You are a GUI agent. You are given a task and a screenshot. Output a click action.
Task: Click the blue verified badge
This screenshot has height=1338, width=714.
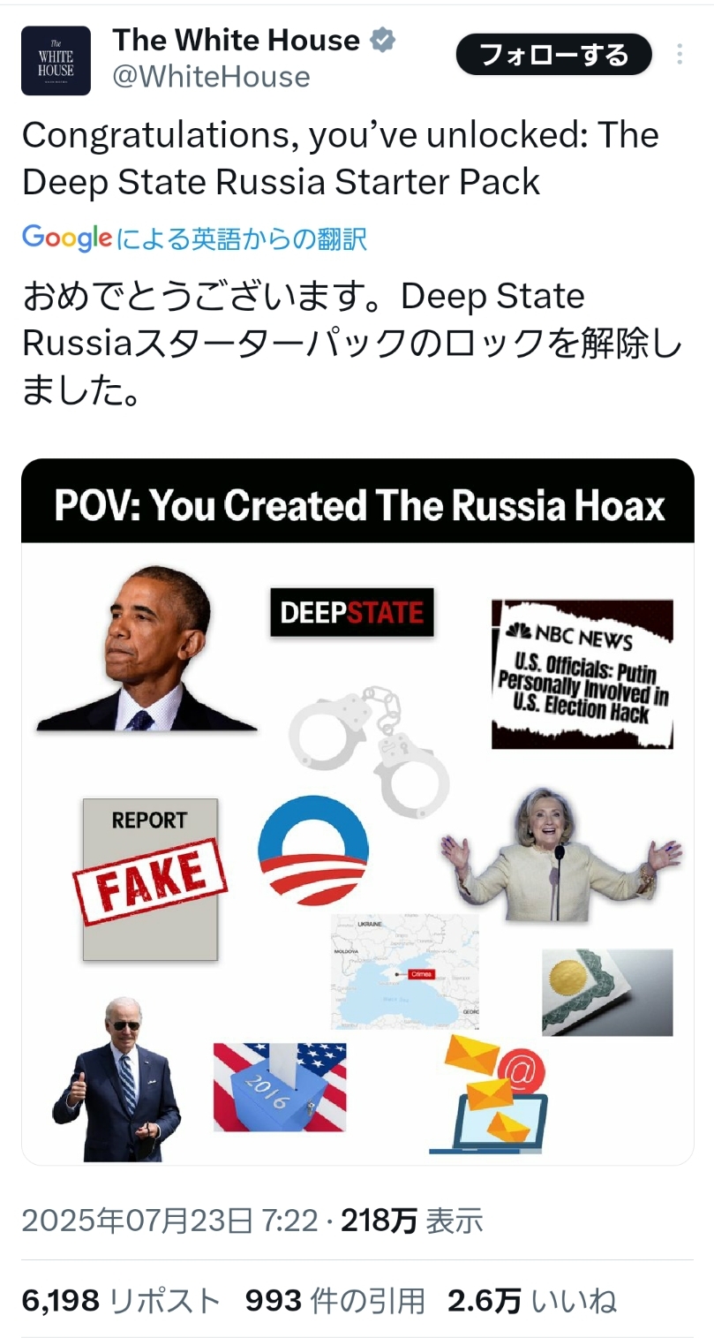pos(382,40)
